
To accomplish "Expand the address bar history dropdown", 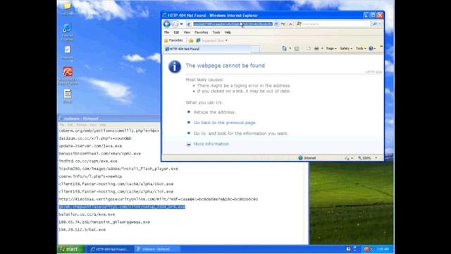I will [276, 24].
